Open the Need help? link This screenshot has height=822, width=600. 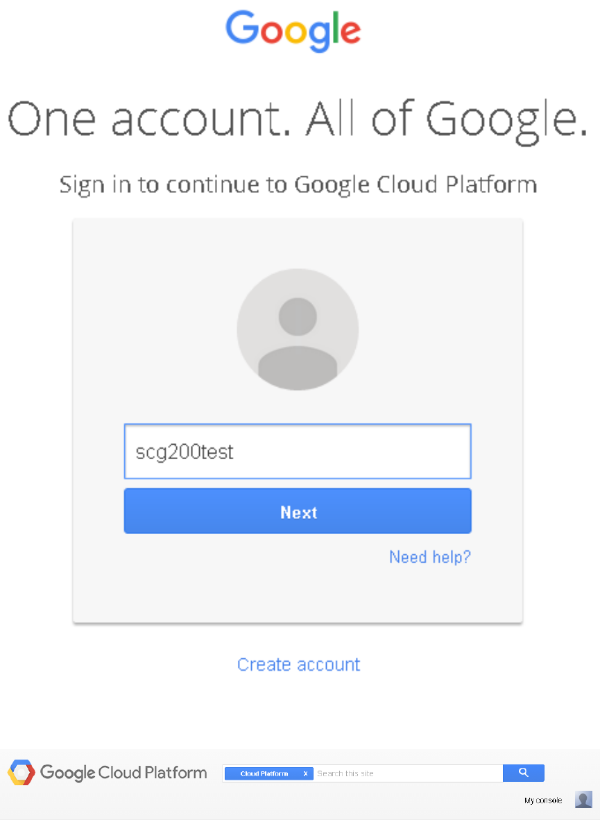pyautogui.click(x=429, y=557)
